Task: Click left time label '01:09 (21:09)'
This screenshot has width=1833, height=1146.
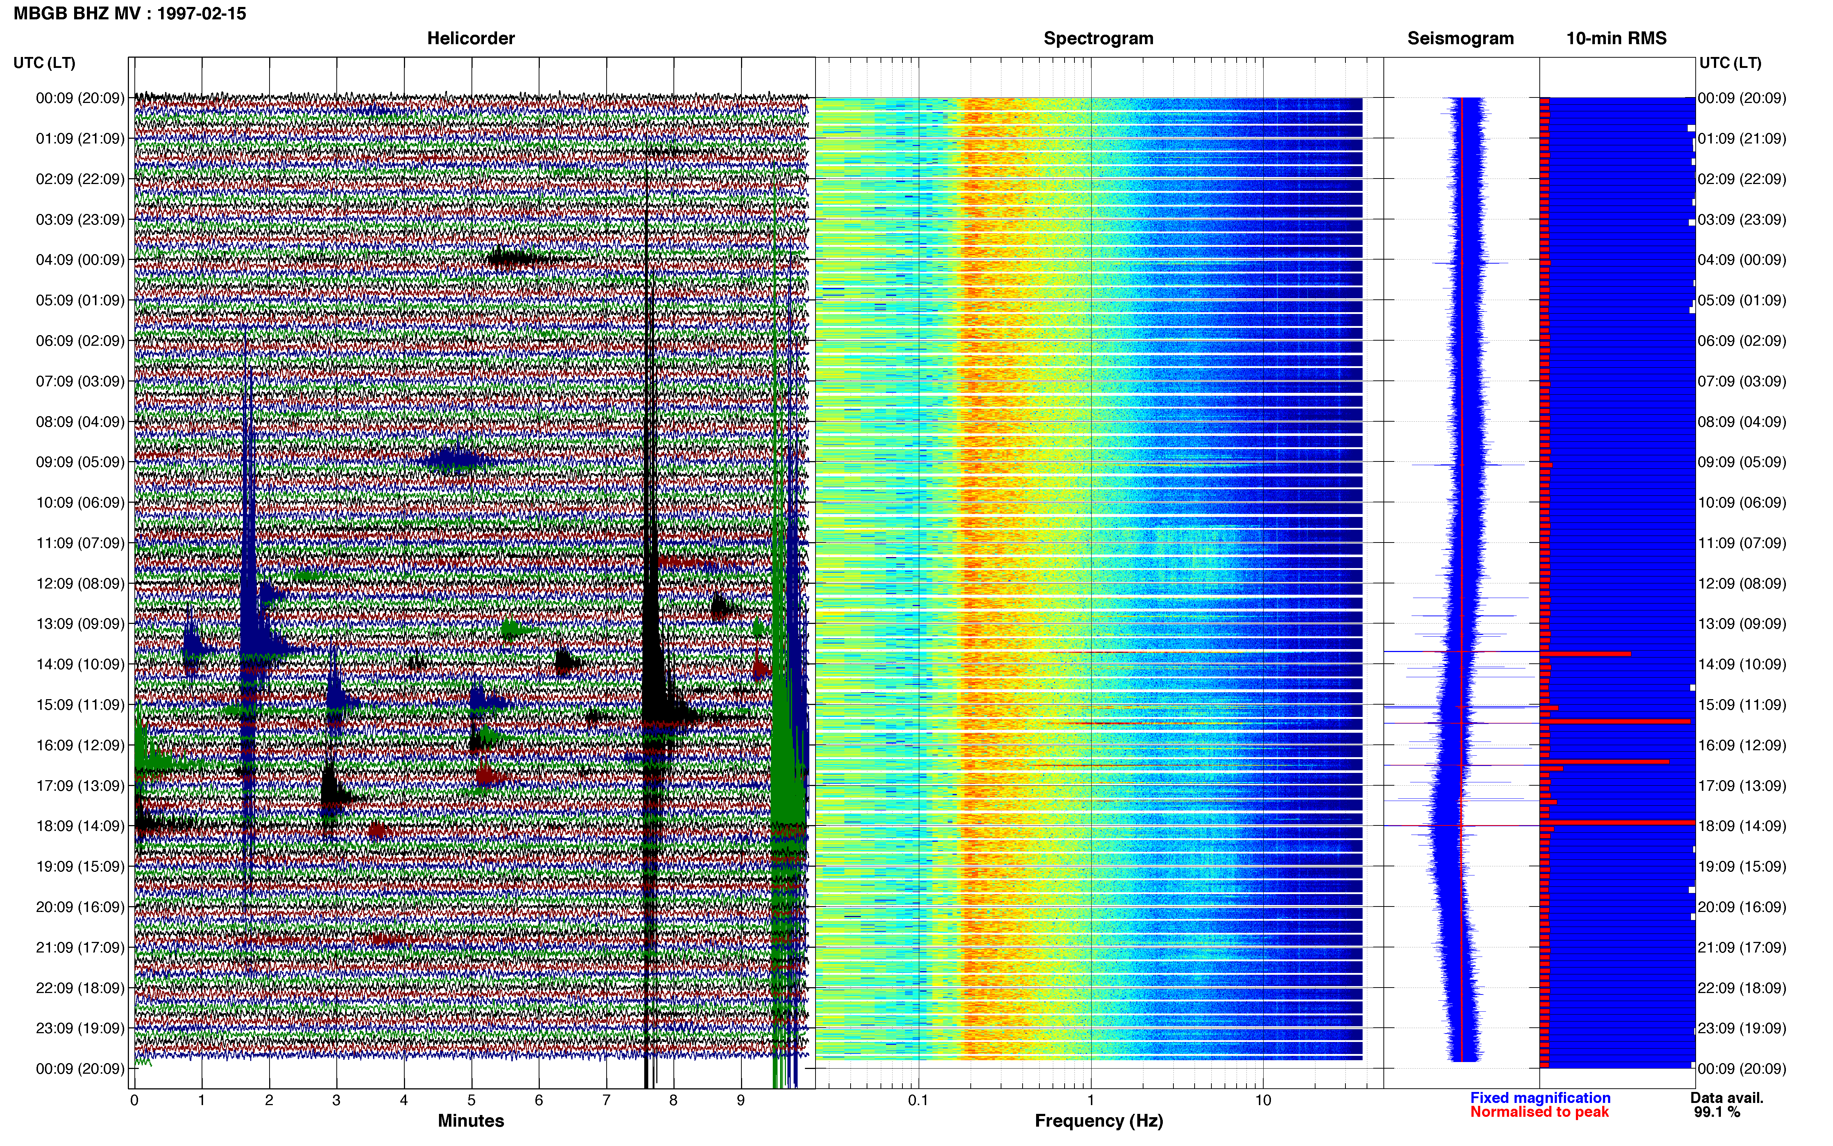Action: pyautogui.click(x=80, y=139)
